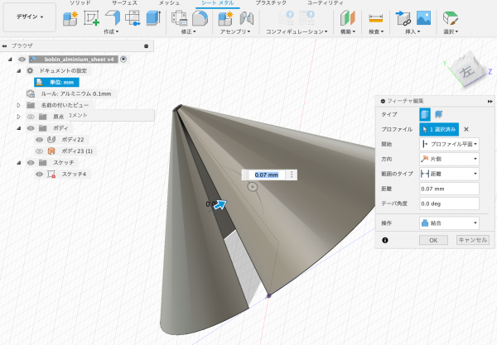The height and width of the screenshot is (345, 497).
Task: Click the テーパ角度 input field
Action: coord(450,203)
